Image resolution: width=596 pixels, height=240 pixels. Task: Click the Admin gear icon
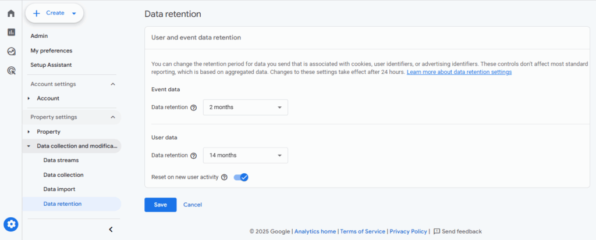11,224
